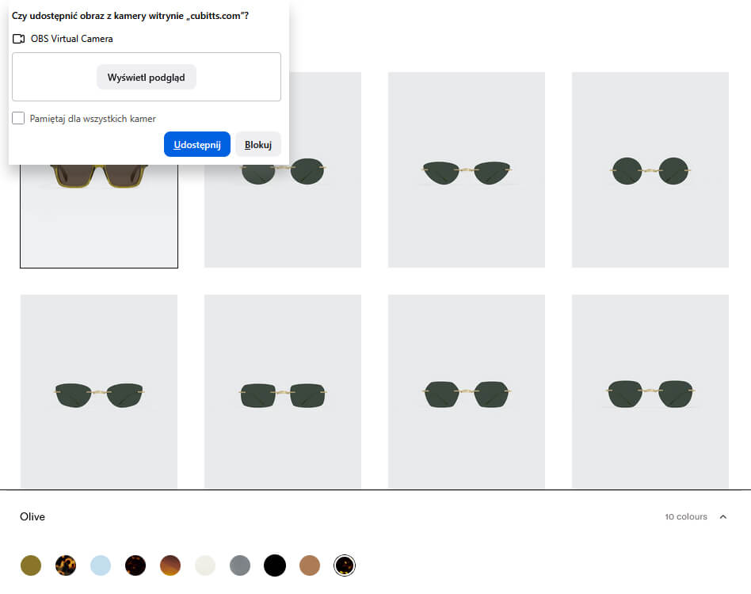Choose the light blue colour swatch
The width and height of the screenshot is (751, 594).
100,565
